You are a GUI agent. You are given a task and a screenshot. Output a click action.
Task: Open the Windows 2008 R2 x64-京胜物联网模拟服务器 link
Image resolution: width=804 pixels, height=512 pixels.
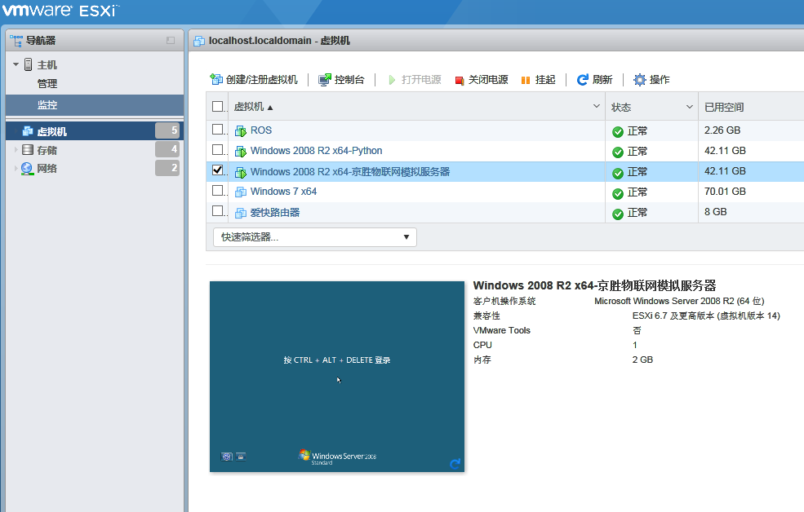tap(349, 171)
